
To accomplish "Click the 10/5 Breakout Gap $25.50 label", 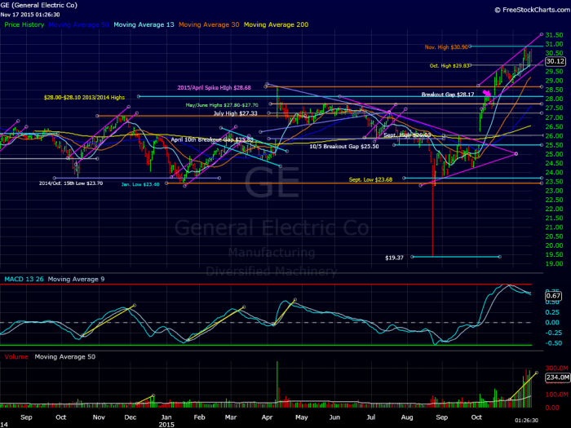I will pyautogui.click(x=344, y=147).
